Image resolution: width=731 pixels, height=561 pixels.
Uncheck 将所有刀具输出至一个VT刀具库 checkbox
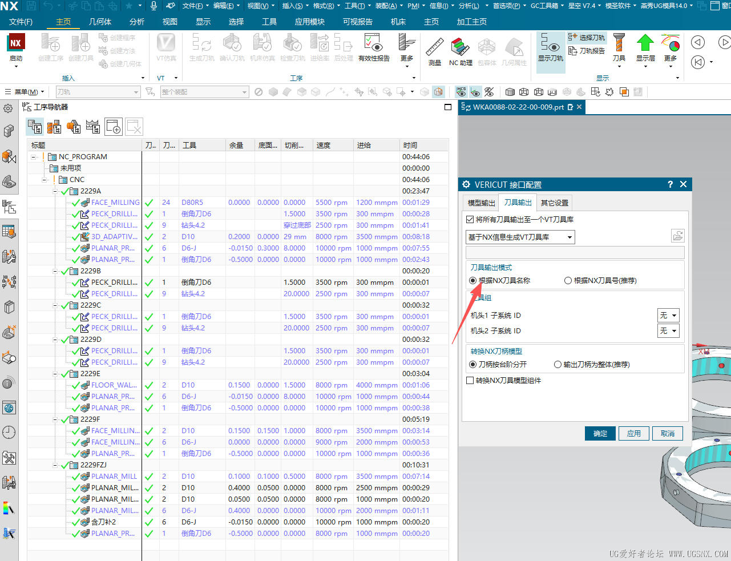[470, 219]
